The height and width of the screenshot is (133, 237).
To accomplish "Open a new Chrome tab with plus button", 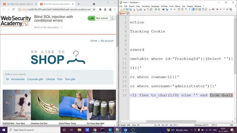I will [x=79, y=4].
